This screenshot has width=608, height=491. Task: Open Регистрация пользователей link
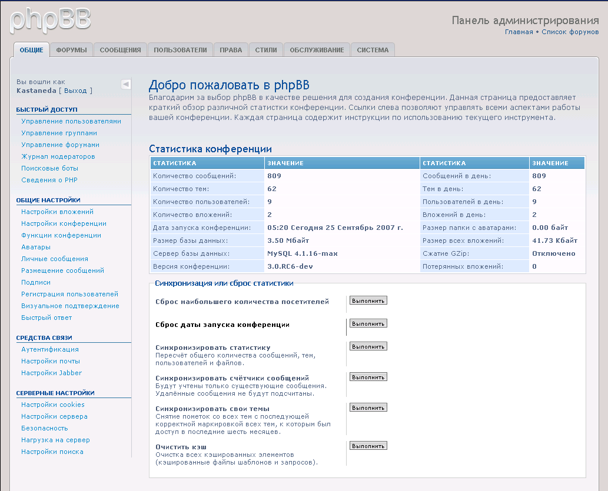pyautogui.click(x=70, y=294)
